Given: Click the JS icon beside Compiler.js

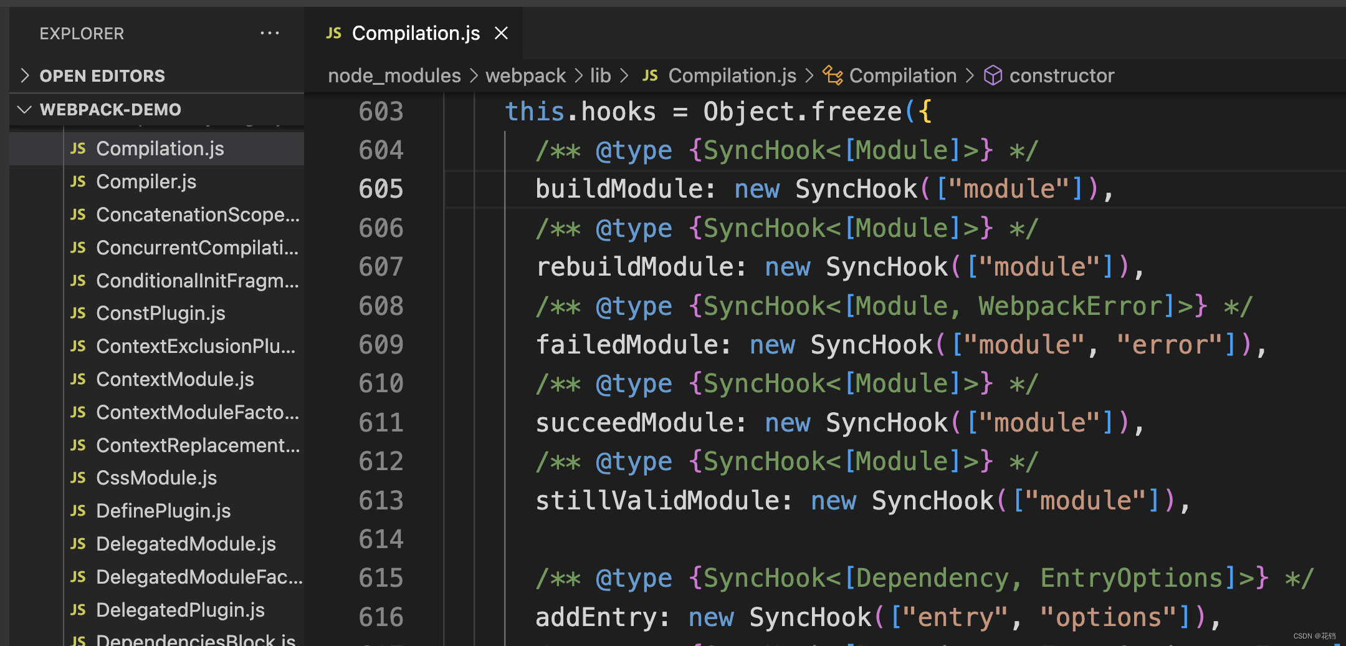Looking at the screenshot, I should pyautogui.click(x=78, y=181).
